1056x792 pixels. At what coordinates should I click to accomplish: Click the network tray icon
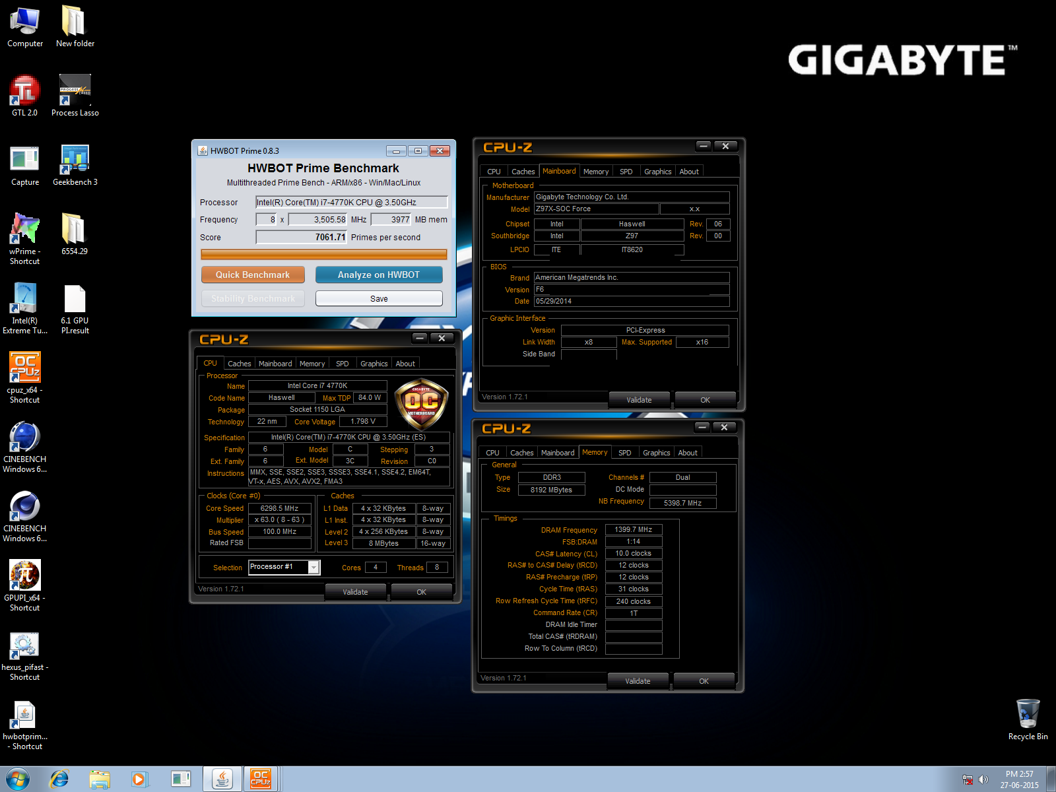[x=968, y=779]
